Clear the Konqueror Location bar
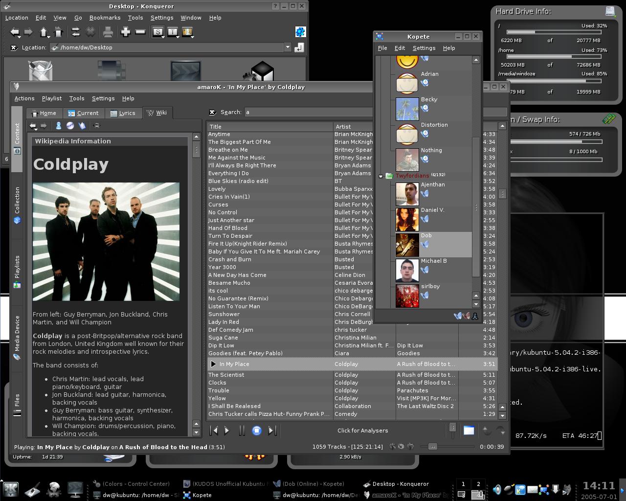 tap(15, 47)
